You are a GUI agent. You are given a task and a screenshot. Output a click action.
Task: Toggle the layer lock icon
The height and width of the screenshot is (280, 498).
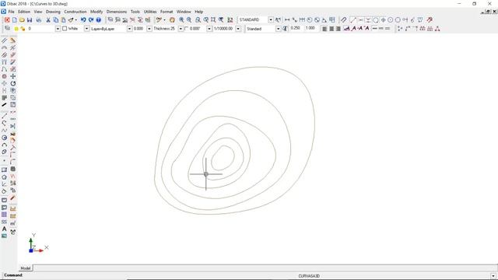23,29
